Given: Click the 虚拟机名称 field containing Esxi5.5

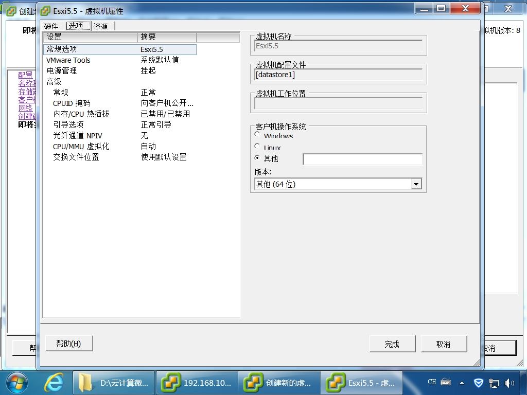Looking at the screenshot, I should [x=338, y=46].
